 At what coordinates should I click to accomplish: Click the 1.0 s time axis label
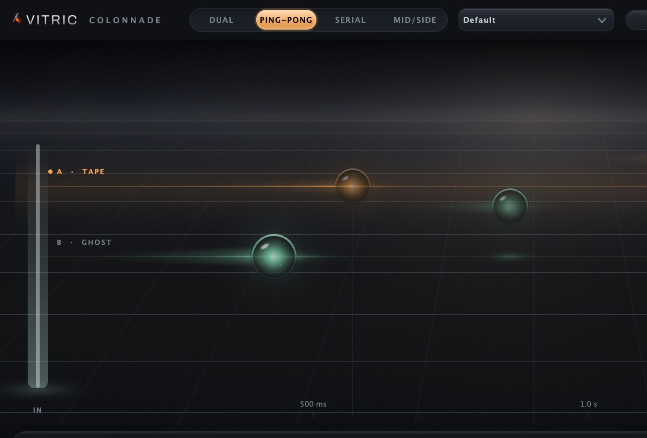588,404
